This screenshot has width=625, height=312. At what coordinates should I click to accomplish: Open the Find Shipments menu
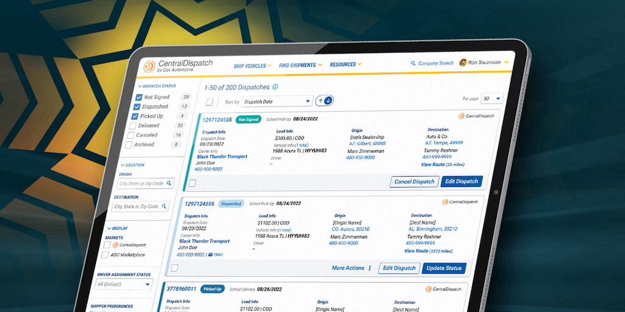coord(300,65)
